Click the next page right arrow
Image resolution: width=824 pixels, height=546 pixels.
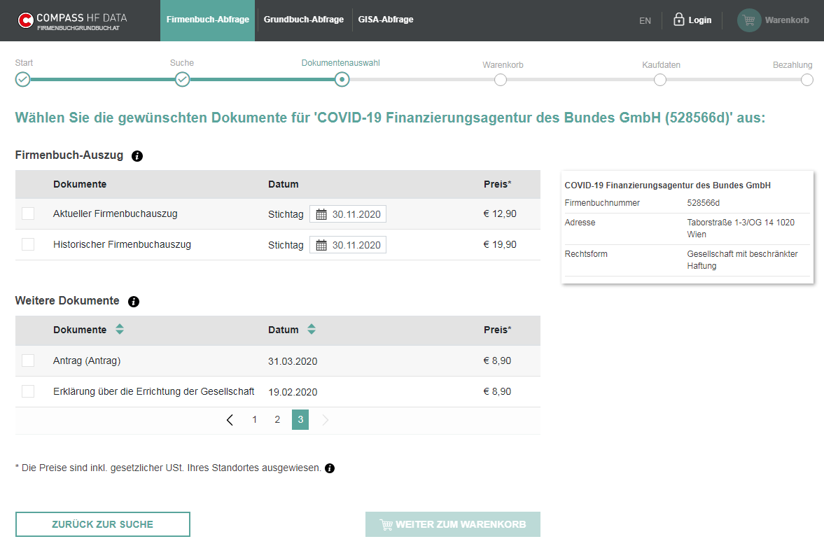coord(326,420)
